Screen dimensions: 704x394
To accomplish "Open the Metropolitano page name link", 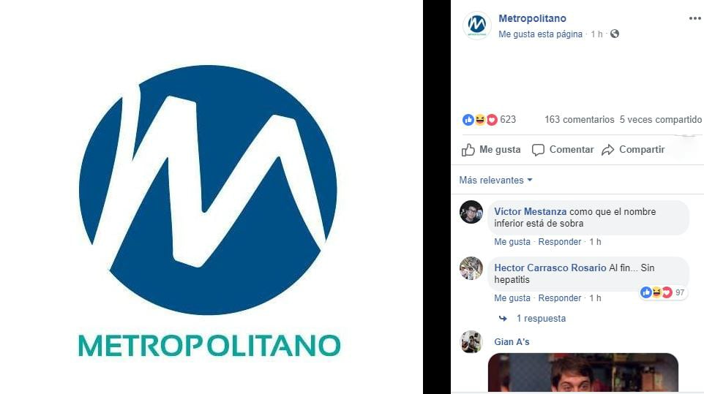I will pos(532,18).
